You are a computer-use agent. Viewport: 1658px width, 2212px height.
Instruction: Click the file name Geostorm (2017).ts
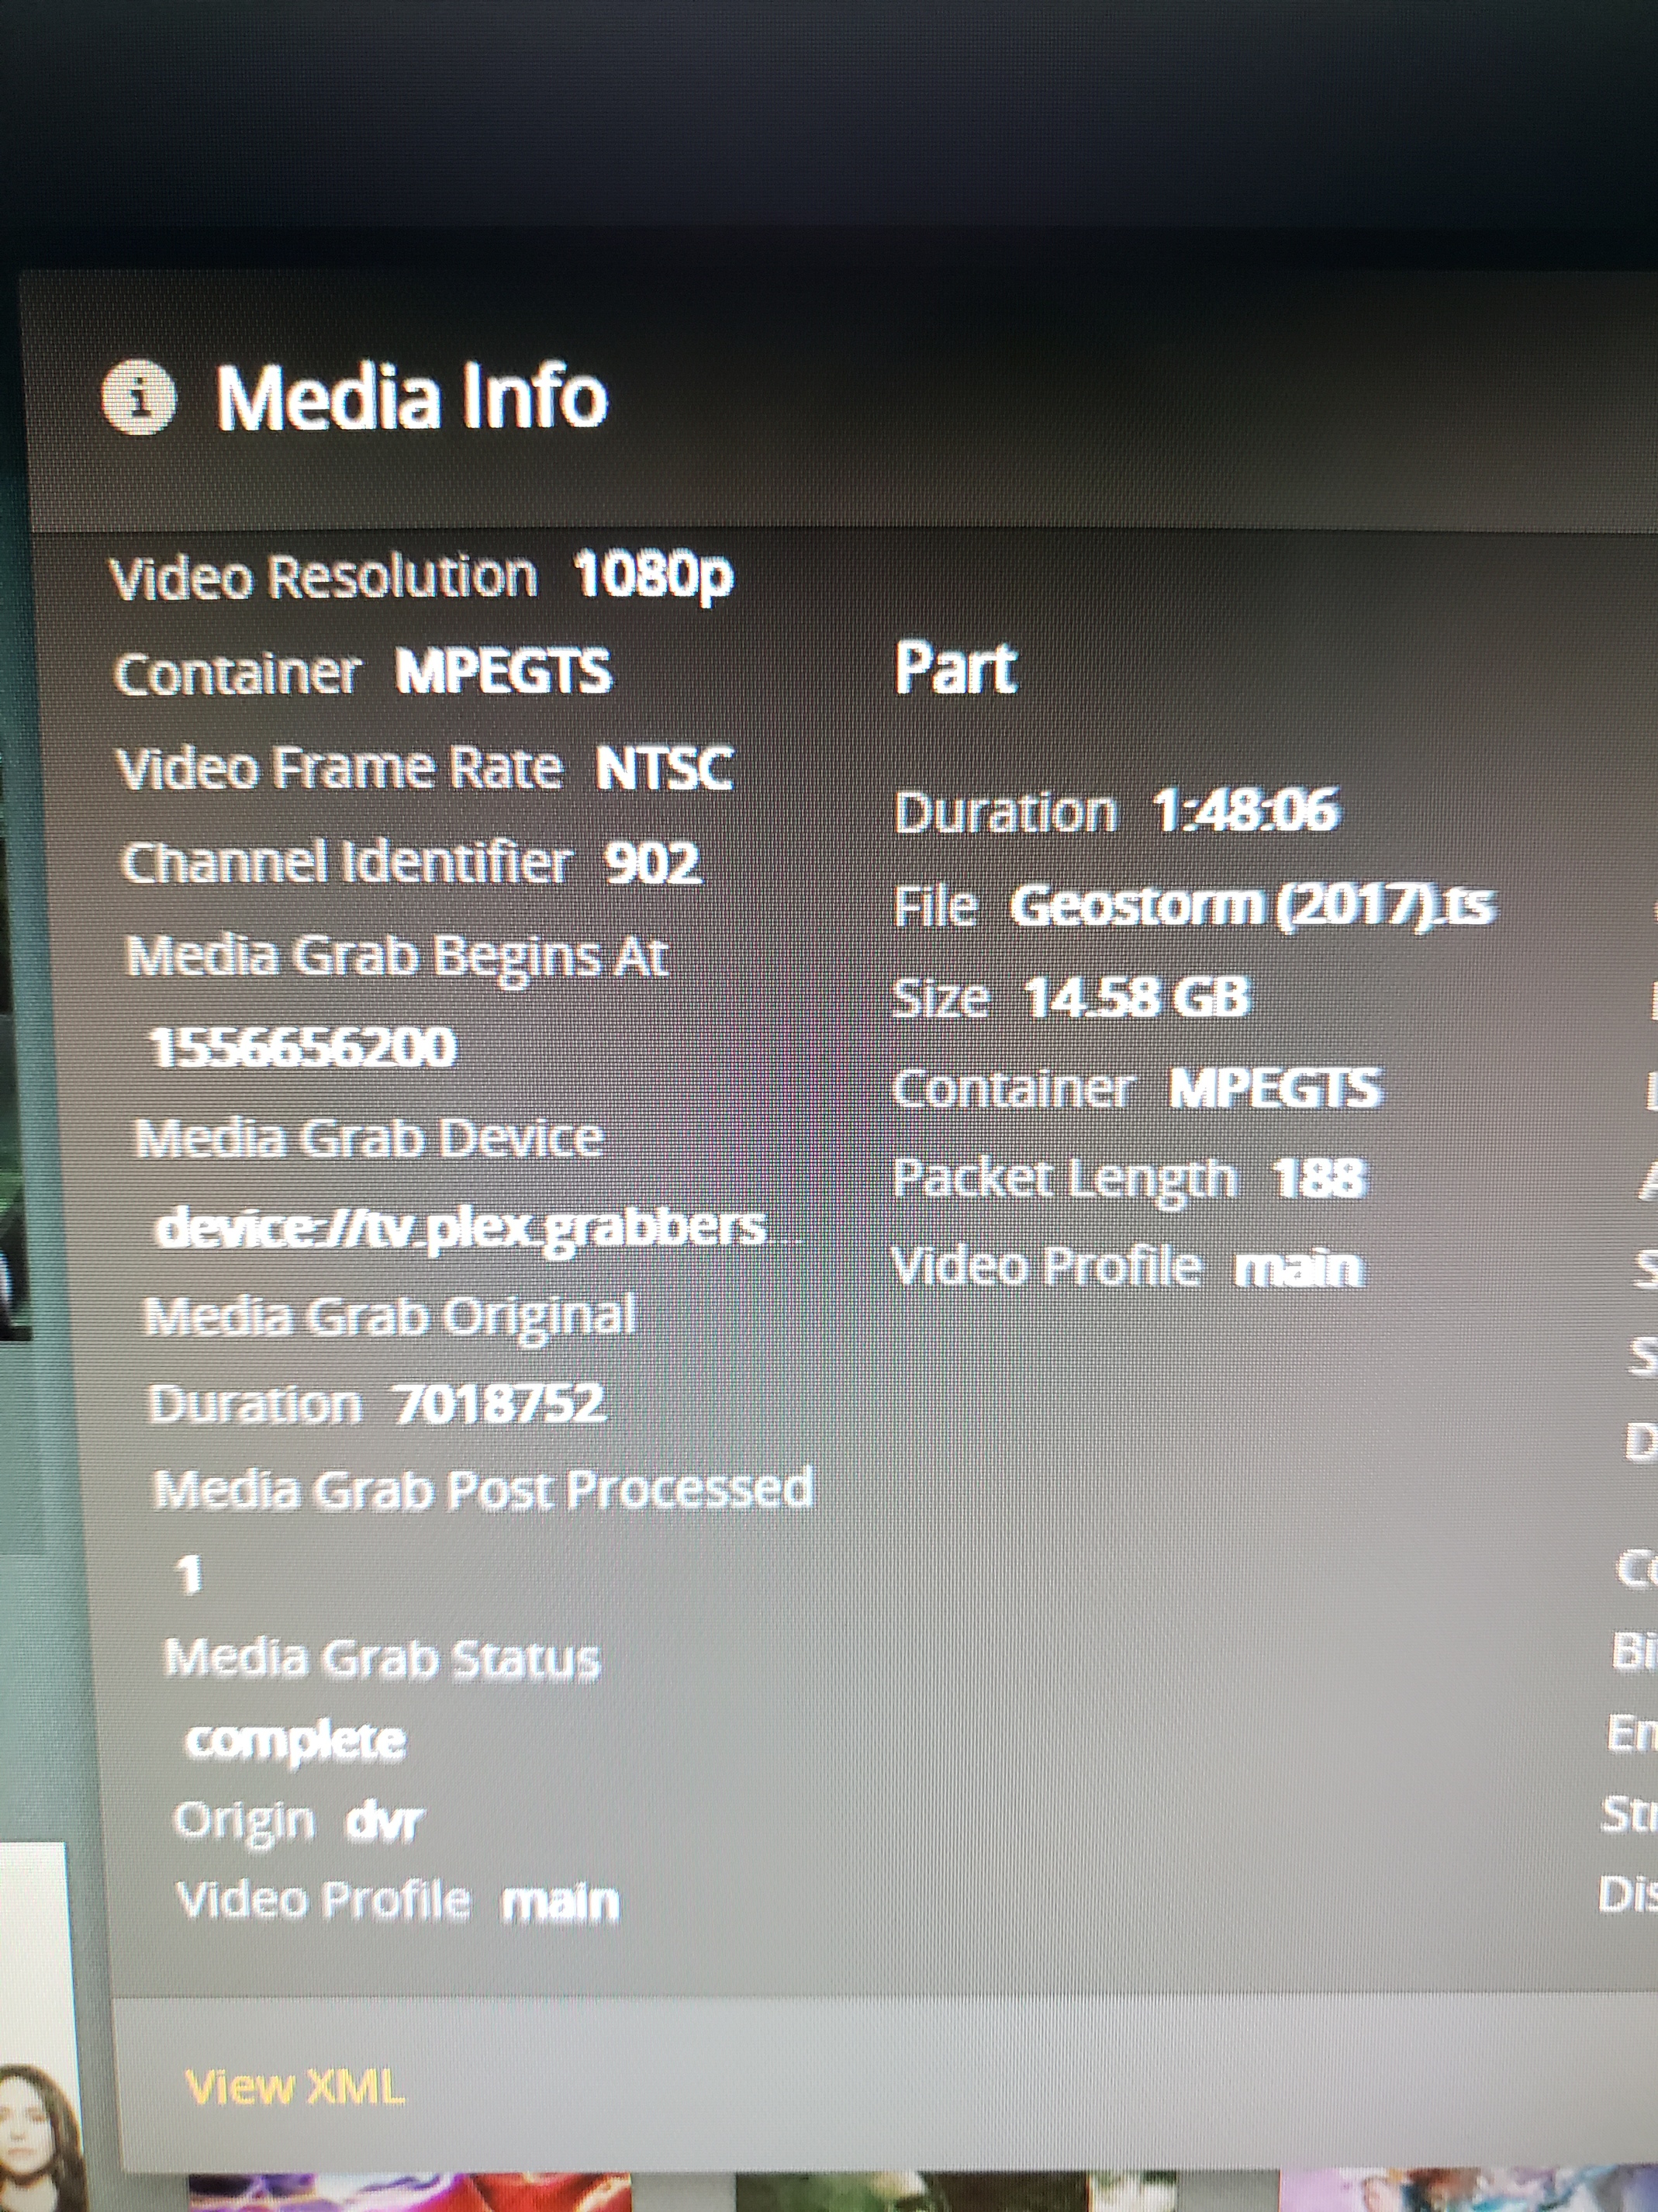[1252, 906]
